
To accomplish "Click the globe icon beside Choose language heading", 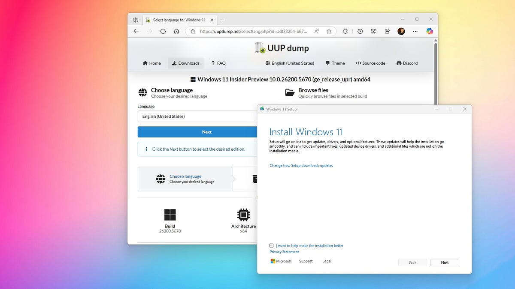I will 142,92.
